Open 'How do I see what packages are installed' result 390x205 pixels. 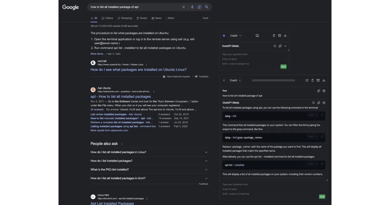point(138,70)
